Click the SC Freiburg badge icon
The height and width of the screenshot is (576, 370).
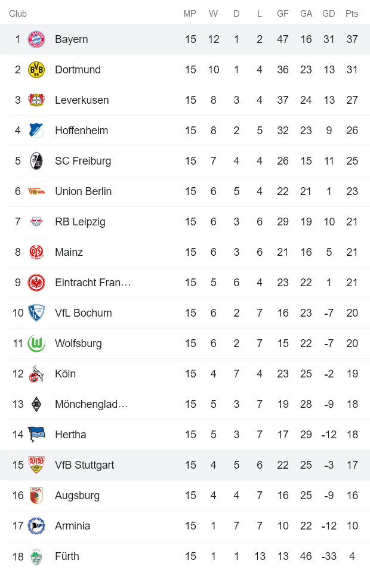pos(36,161)
